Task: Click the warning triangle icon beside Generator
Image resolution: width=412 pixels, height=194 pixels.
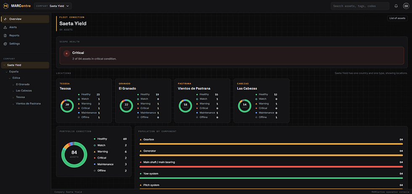Action: [140, 151]
